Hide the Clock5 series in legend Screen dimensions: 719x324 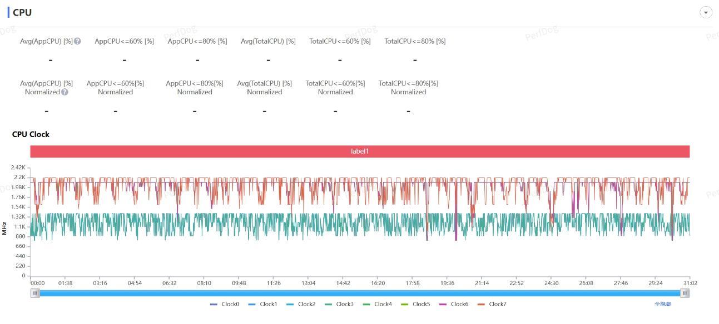[415, 304]
